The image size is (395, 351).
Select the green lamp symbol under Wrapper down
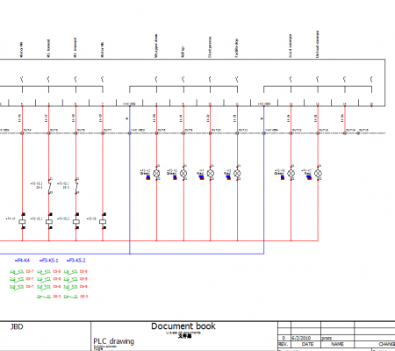click(156, 173)
